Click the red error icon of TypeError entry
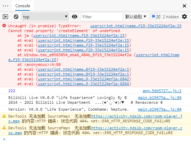 [4, 26]
